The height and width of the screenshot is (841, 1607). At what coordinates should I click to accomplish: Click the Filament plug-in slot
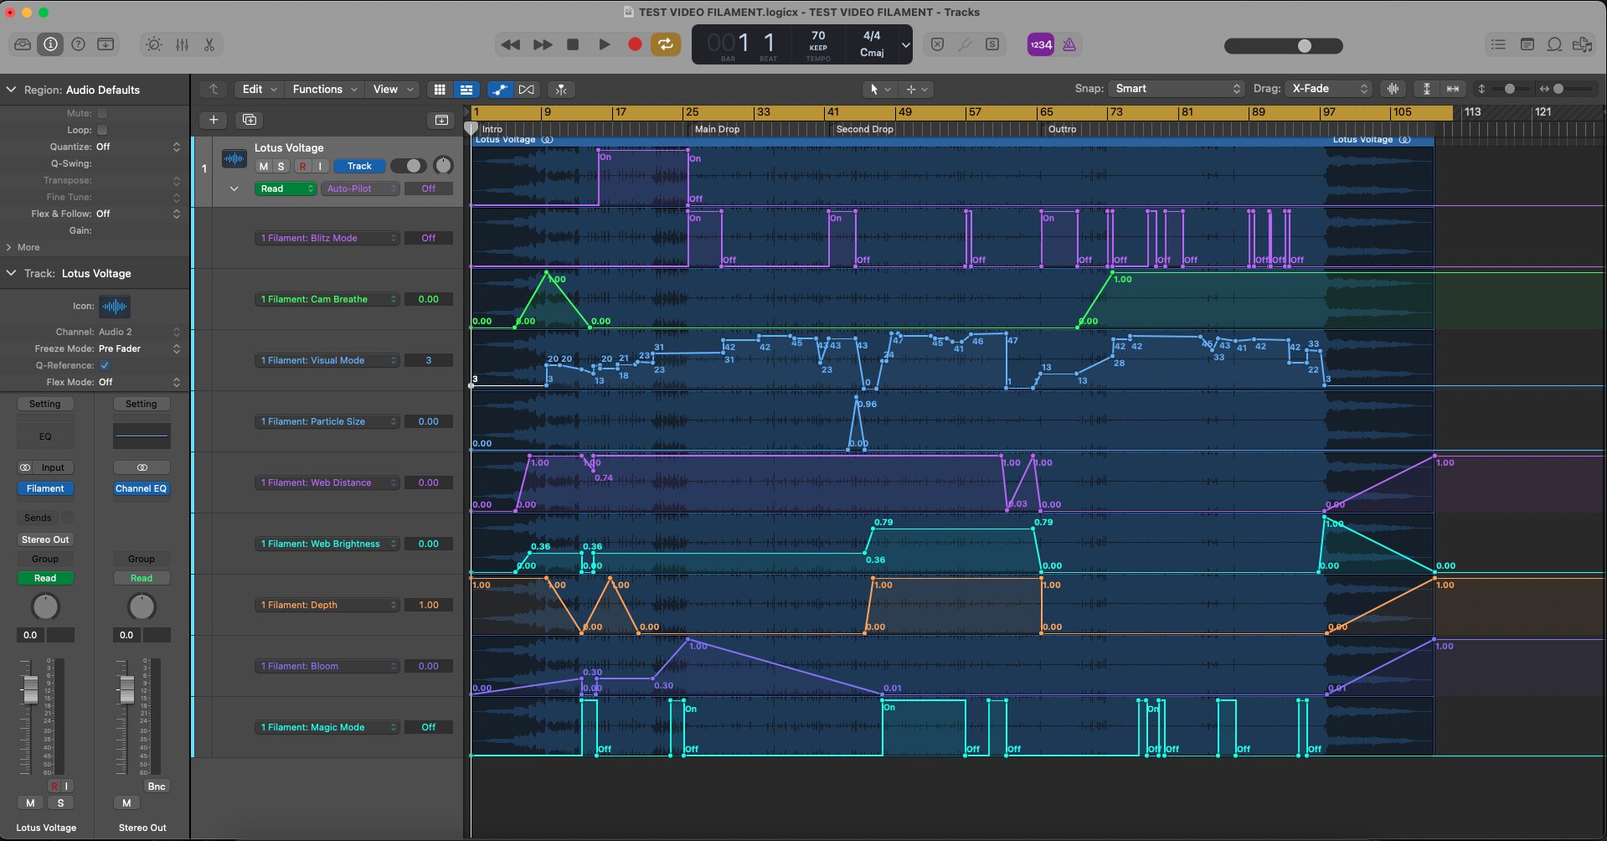pyautogui.click(x=45, y=488)
